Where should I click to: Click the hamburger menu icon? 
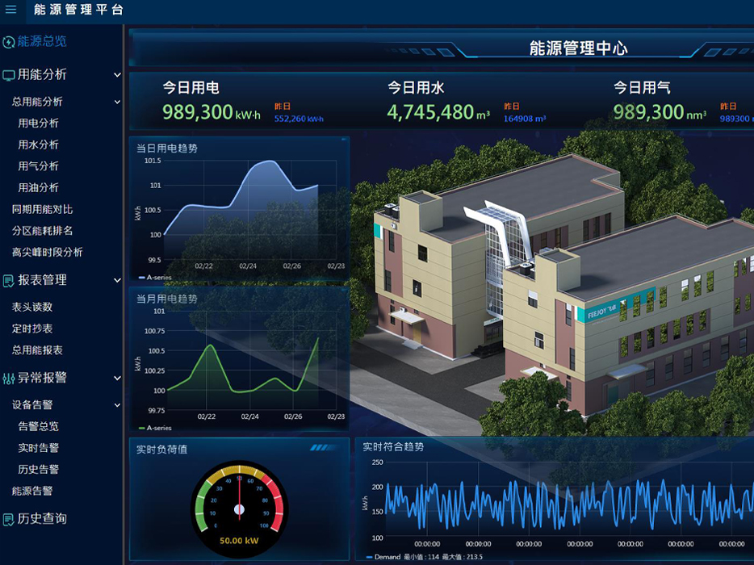[x=10, y=10]
